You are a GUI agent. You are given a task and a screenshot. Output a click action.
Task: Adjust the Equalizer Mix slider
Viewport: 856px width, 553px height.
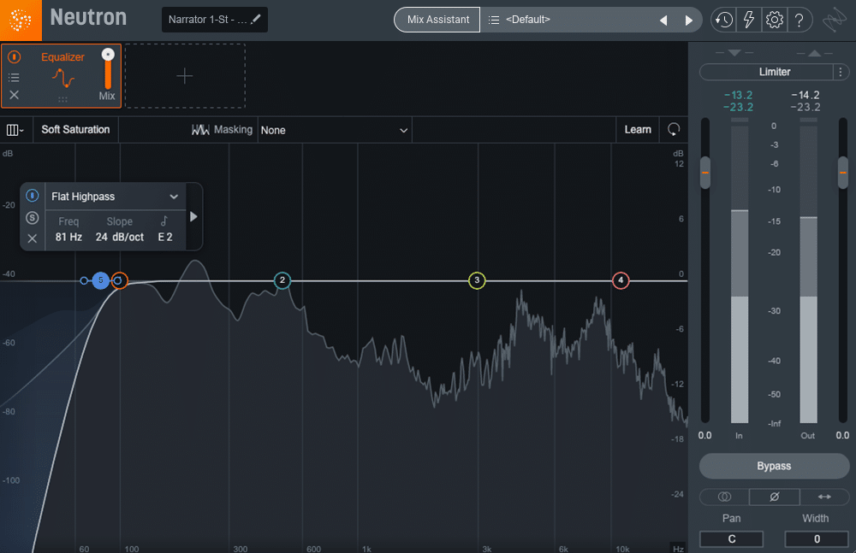(108, 68)
